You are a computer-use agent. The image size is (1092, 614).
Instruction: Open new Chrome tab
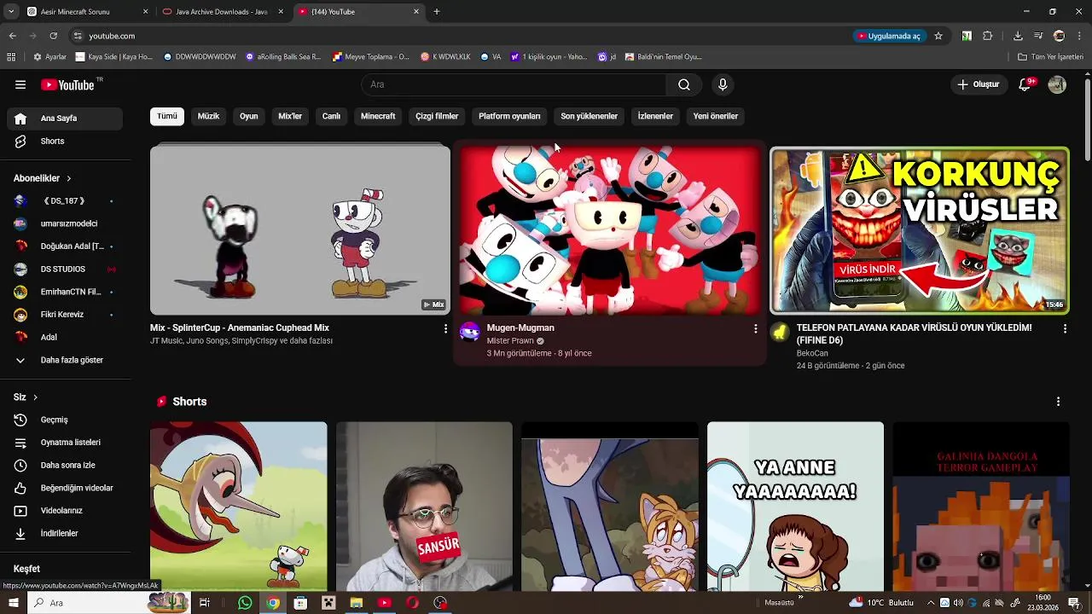(x=437, y=12)
